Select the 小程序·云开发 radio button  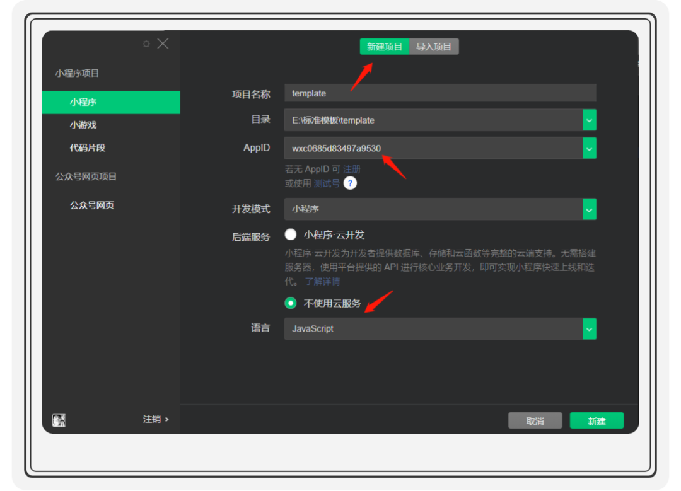291,234
